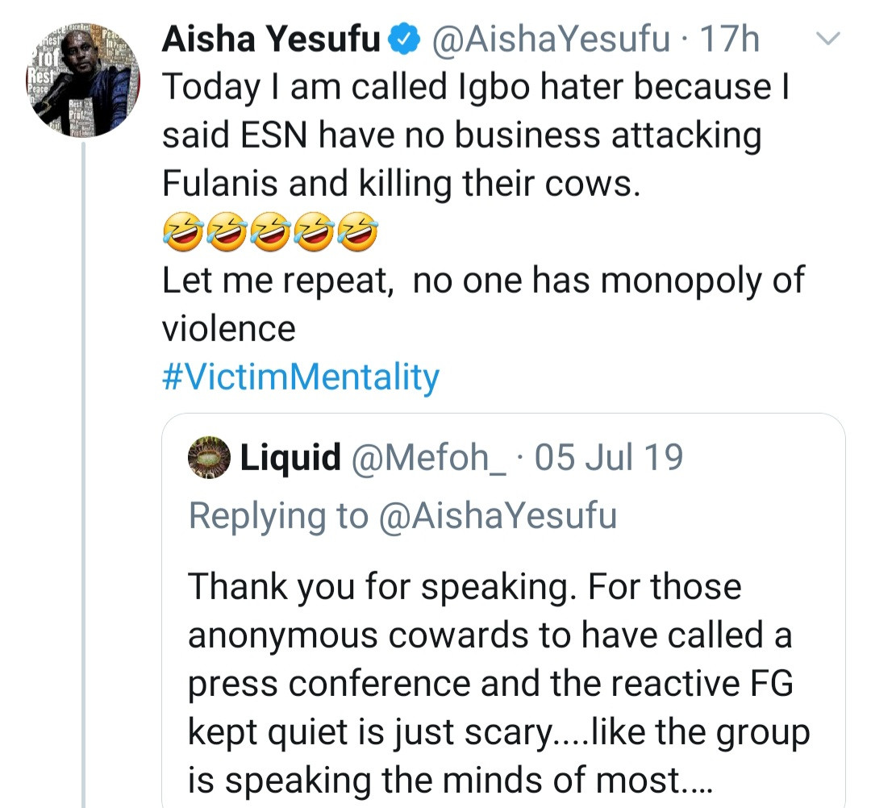871x808 pixels.
Task: Click @AishaYesufu in the Replying to line
Action: click(x=497, y=516)
